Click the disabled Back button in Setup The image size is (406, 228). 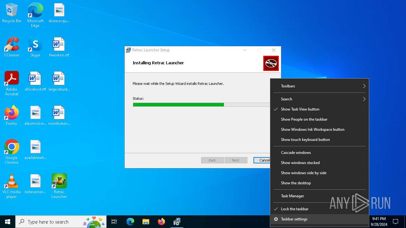[x=213, y=160]
